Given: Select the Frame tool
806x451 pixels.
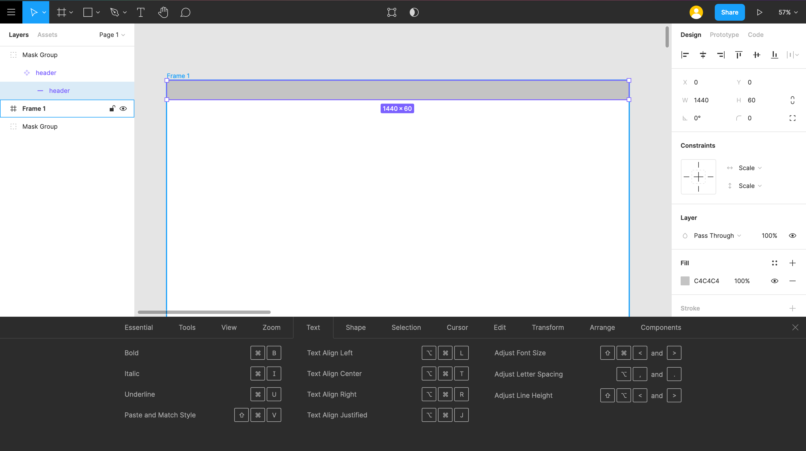Looking at the screenshot, I should pyautogui.click(x=61, y=12).
